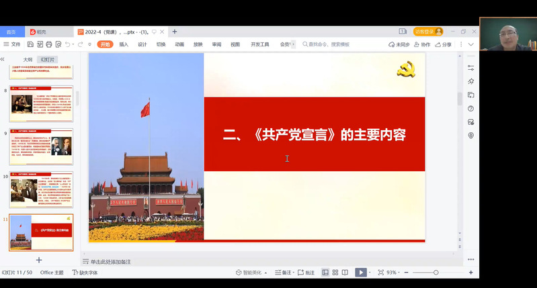The width and height of the screenshot is (537, 288).
Task: Click the undo arrow icon
Action: 68,44
